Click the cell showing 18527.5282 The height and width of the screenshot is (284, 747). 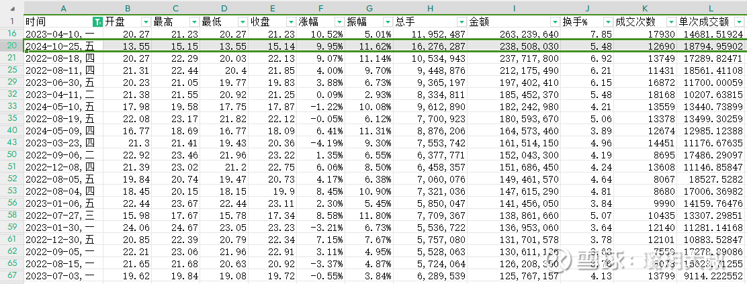tap(711, 179)
